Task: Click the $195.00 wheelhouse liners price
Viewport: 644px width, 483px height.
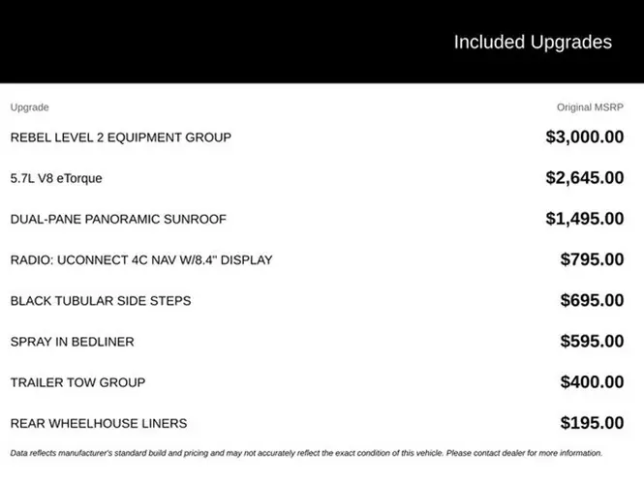Action: click(x=592, y=423)
